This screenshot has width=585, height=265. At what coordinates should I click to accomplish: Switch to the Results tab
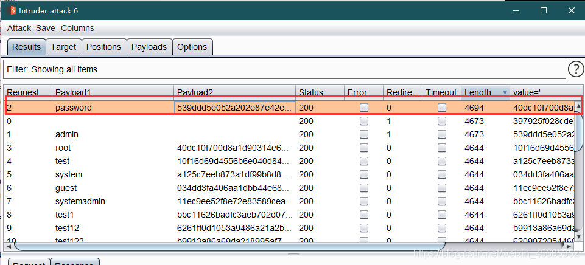[x=27, y=47]
